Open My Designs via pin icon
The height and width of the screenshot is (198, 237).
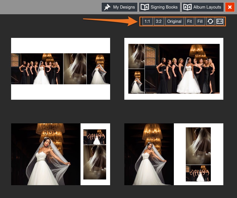107,7
